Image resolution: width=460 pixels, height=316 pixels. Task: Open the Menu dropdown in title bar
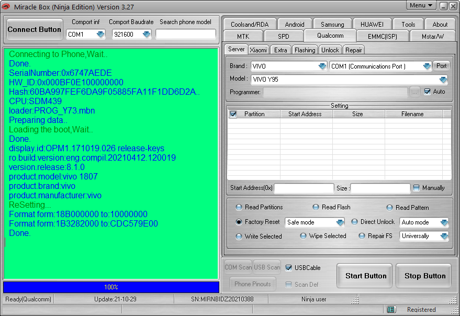pos(421,6)
